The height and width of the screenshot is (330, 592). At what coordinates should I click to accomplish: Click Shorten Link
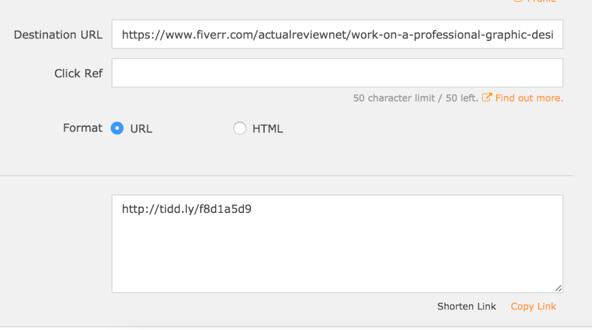point(466,306)
